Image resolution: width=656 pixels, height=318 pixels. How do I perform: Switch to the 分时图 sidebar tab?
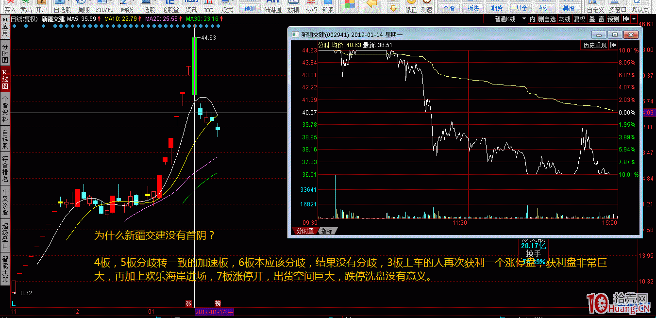pos(5,53)
